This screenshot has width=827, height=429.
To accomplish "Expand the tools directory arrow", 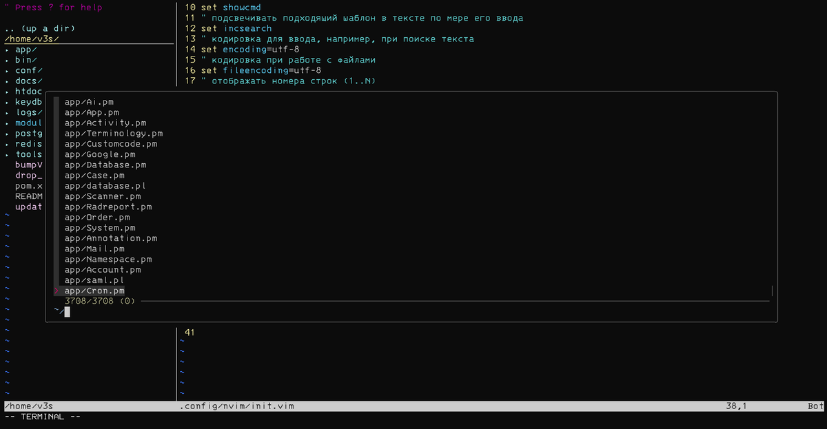I will pos(7,154).
